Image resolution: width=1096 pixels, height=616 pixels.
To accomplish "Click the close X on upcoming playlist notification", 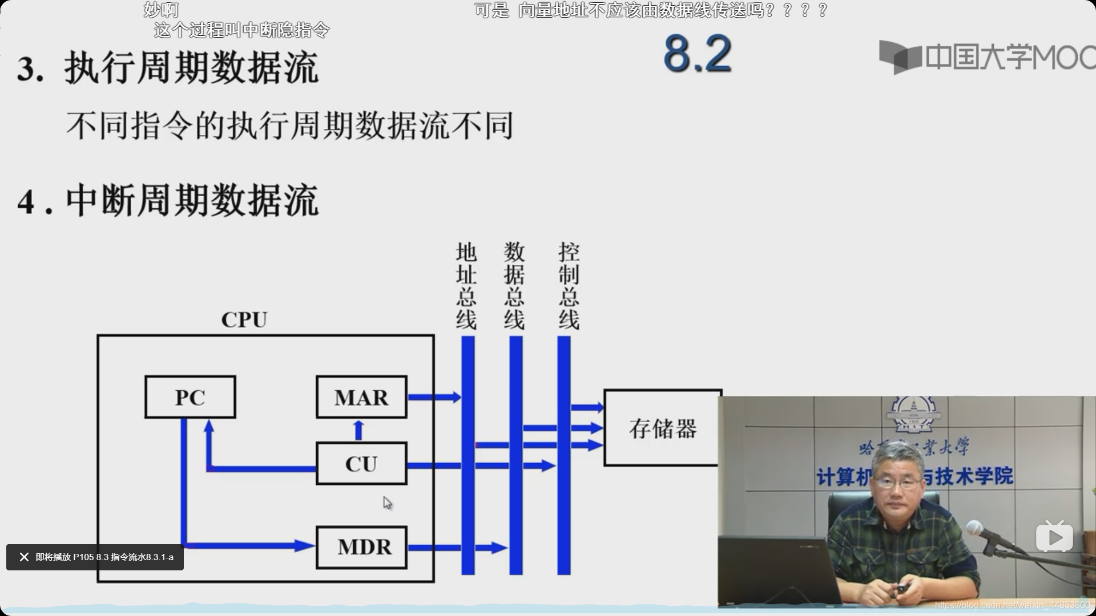I will (23, 557).
